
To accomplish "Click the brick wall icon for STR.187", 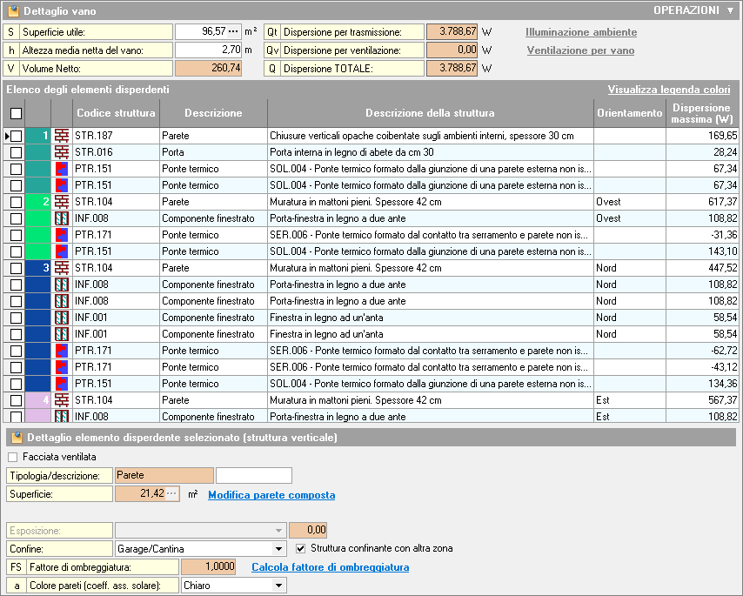I will coord(62,136).
